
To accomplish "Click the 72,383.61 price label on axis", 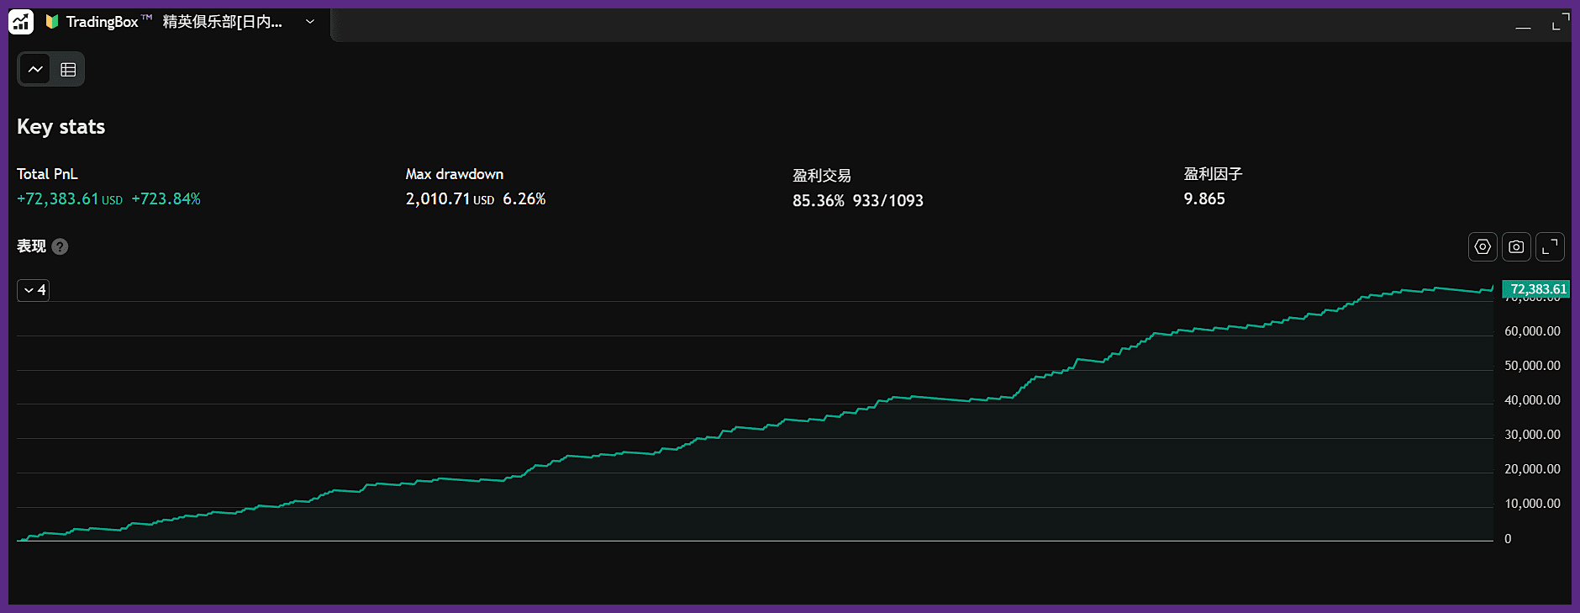I will [x=1536, y=289].
